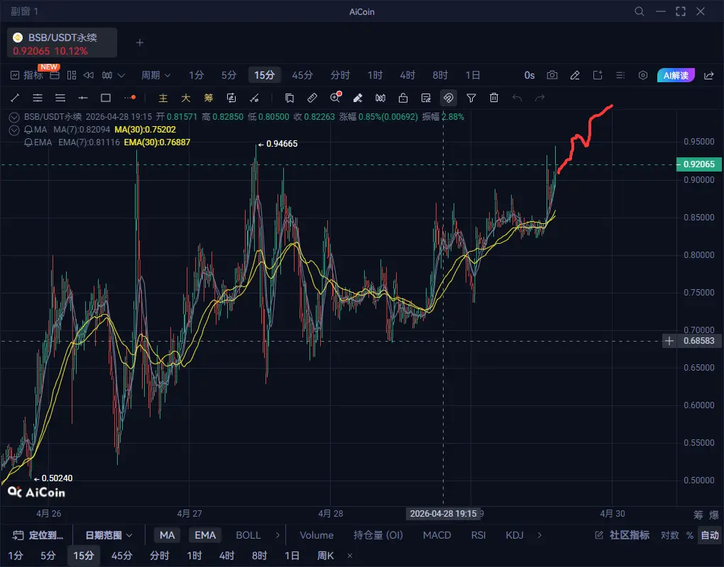This screenshot has height=567, width=724.
Task: Delete drawings with the trash icon
Action: coord(494,98)
